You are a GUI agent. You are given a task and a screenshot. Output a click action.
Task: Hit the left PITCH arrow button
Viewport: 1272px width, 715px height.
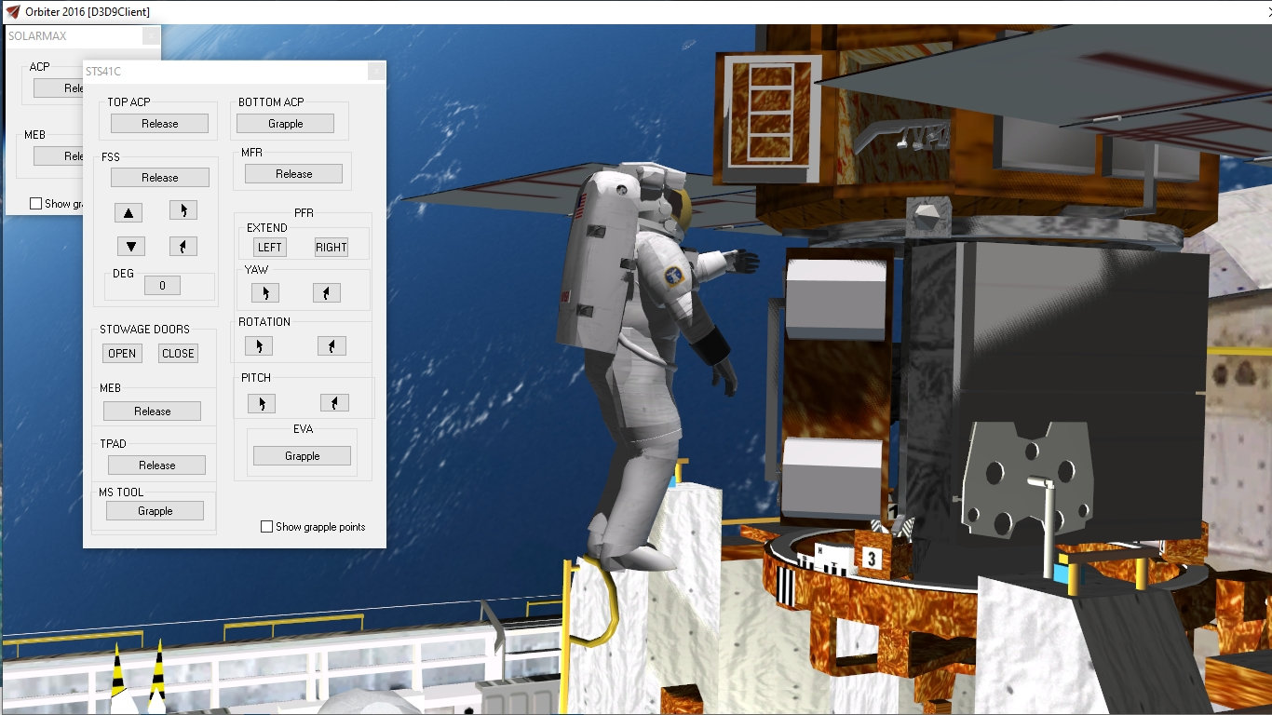[262, 403]
